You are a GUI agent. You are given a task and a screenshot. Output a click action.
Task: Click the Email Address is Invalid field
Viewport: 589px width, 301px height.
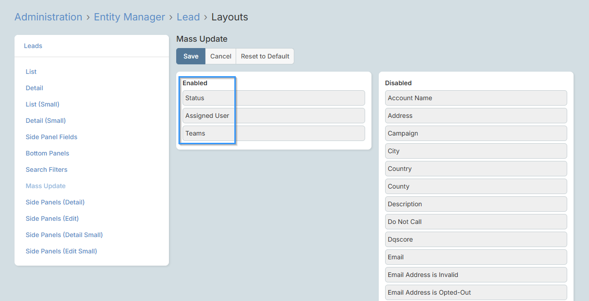pos(475,275)
